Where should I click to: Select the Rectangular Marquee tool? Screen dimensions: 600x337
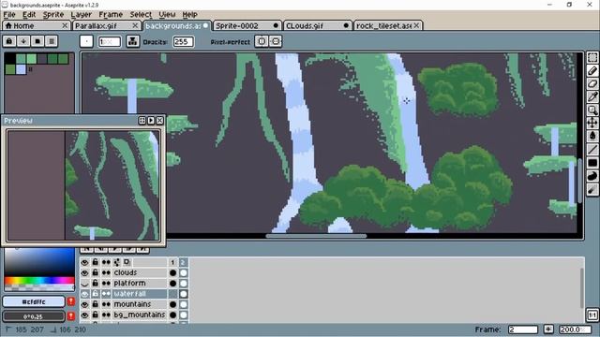click(592, 58)
